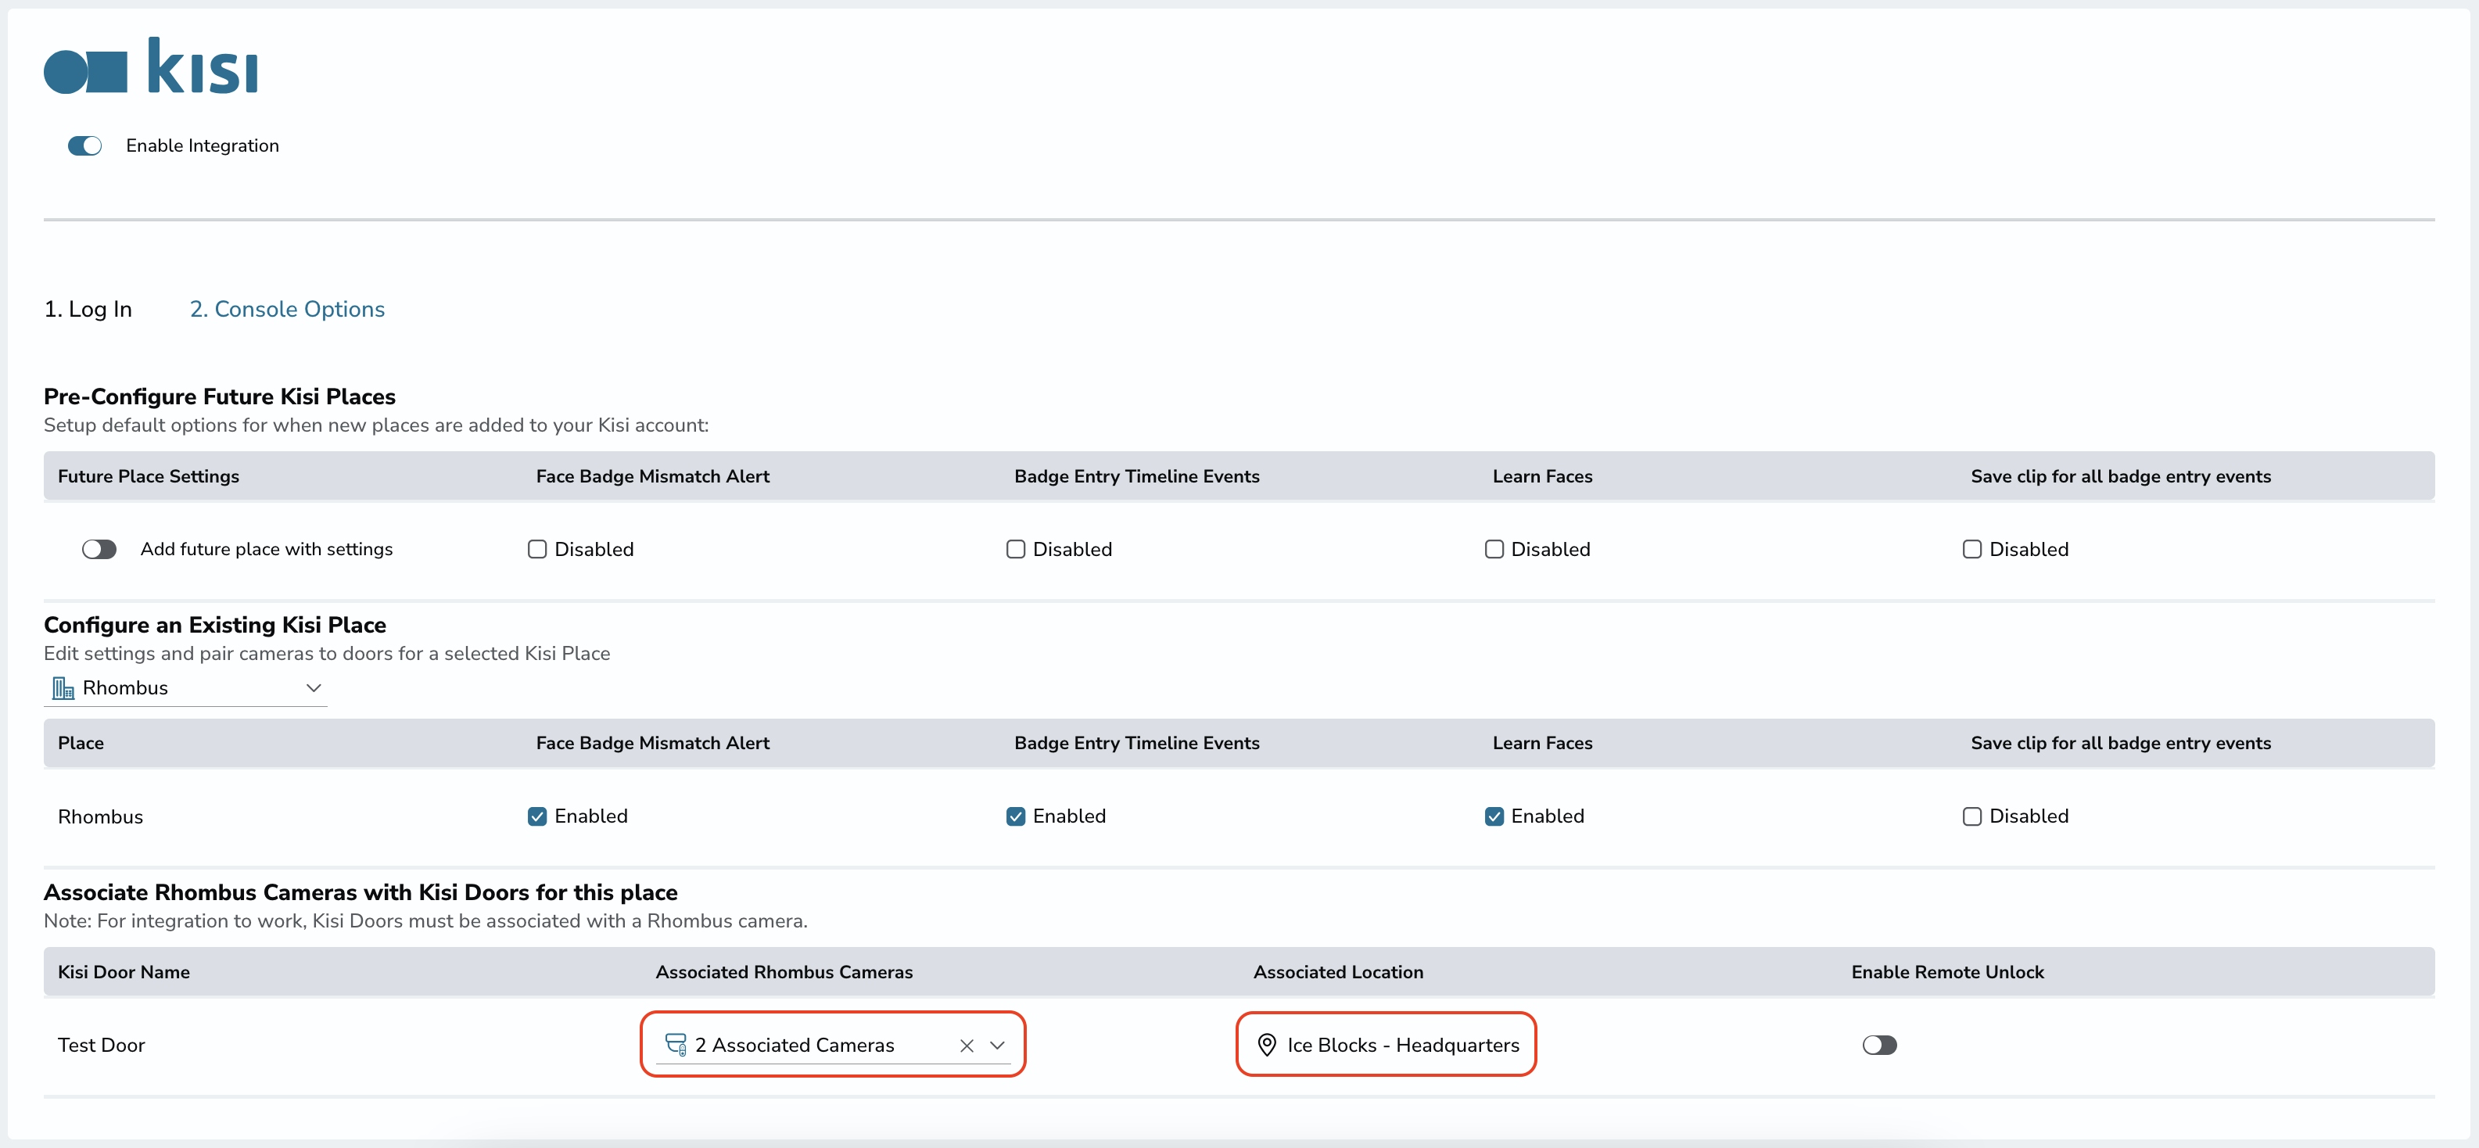Screen dimensions: 2479x1148
Task: Click the 2 Associated Cameras text
Action: click(x=794, y=1045)
